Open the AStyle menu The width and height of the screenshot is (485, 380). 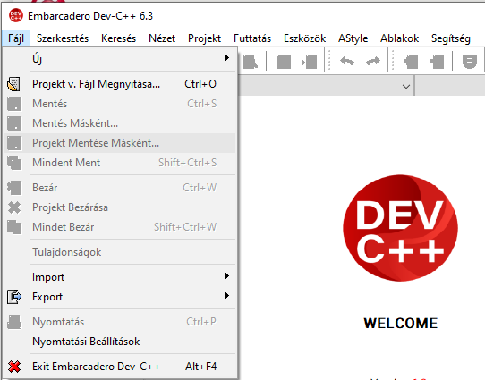pyautogui.click(x=353, y=38)
